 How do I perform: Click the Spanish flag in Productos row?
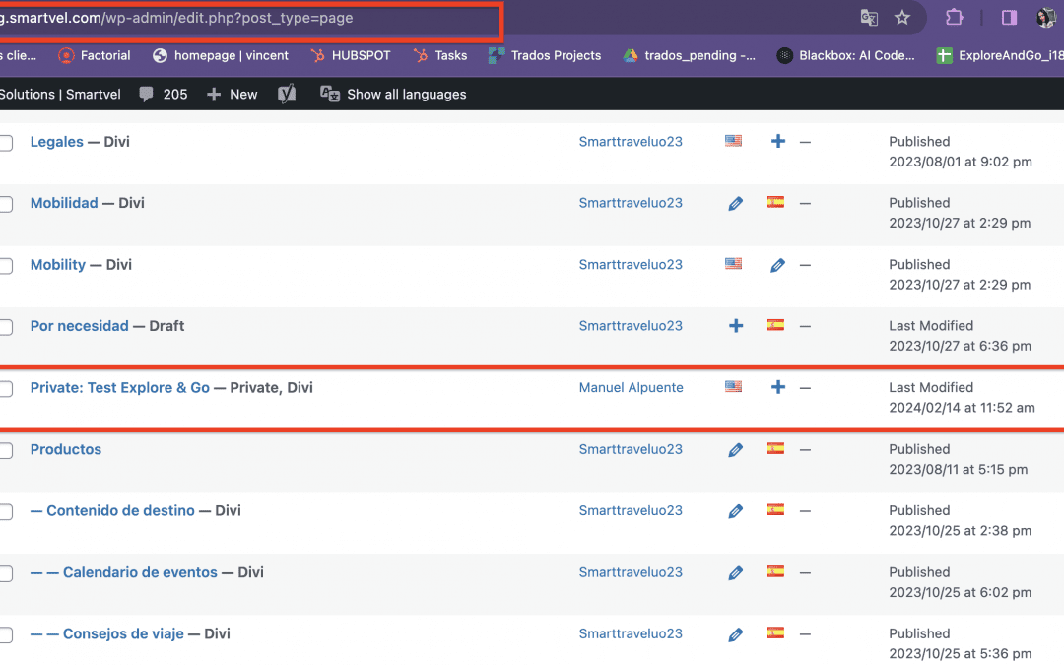[x=775, y=449]
